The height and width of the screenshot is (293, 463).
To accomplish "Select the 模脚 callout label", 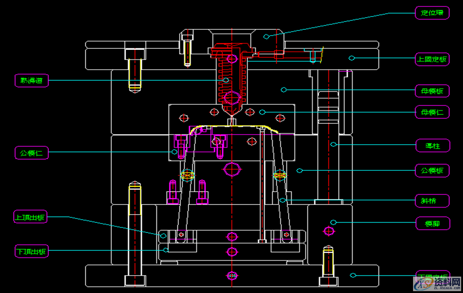I will coord(433,224).
